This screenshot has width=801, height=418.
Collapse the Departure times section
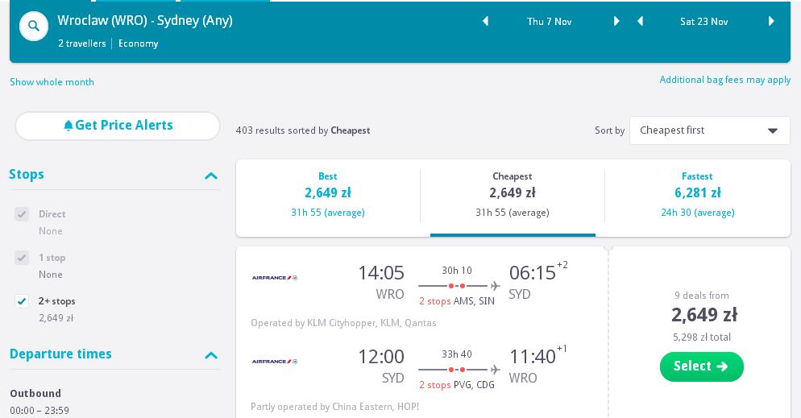click(x=211, y=355)
